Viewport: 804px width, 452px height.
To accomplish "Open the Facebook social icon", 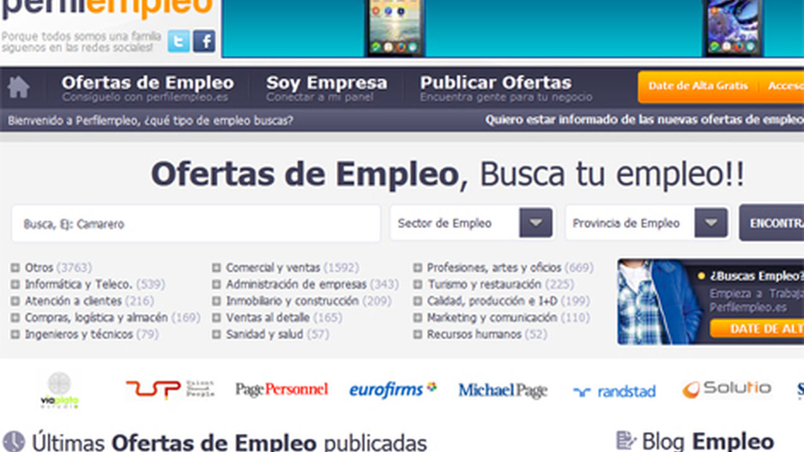I will coord(204,42).
